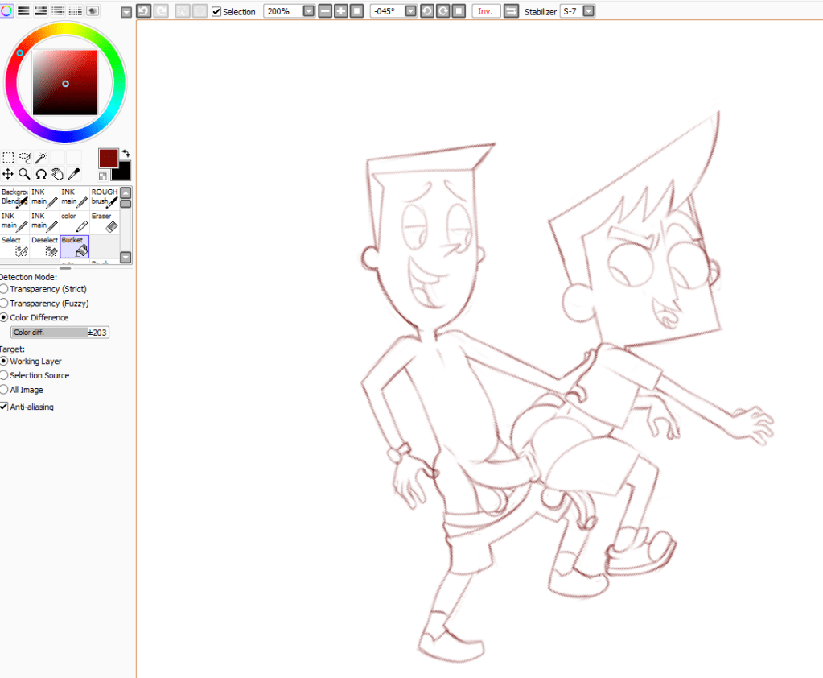Select the Magic Wand tool

click(x=40, y=158)
